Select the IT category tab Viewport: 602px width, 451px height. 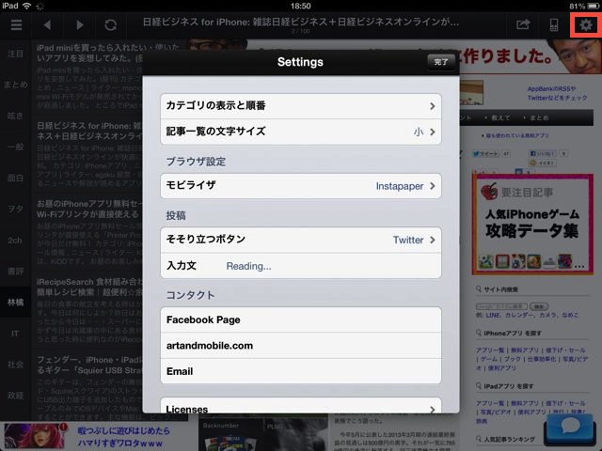point(15,334)
